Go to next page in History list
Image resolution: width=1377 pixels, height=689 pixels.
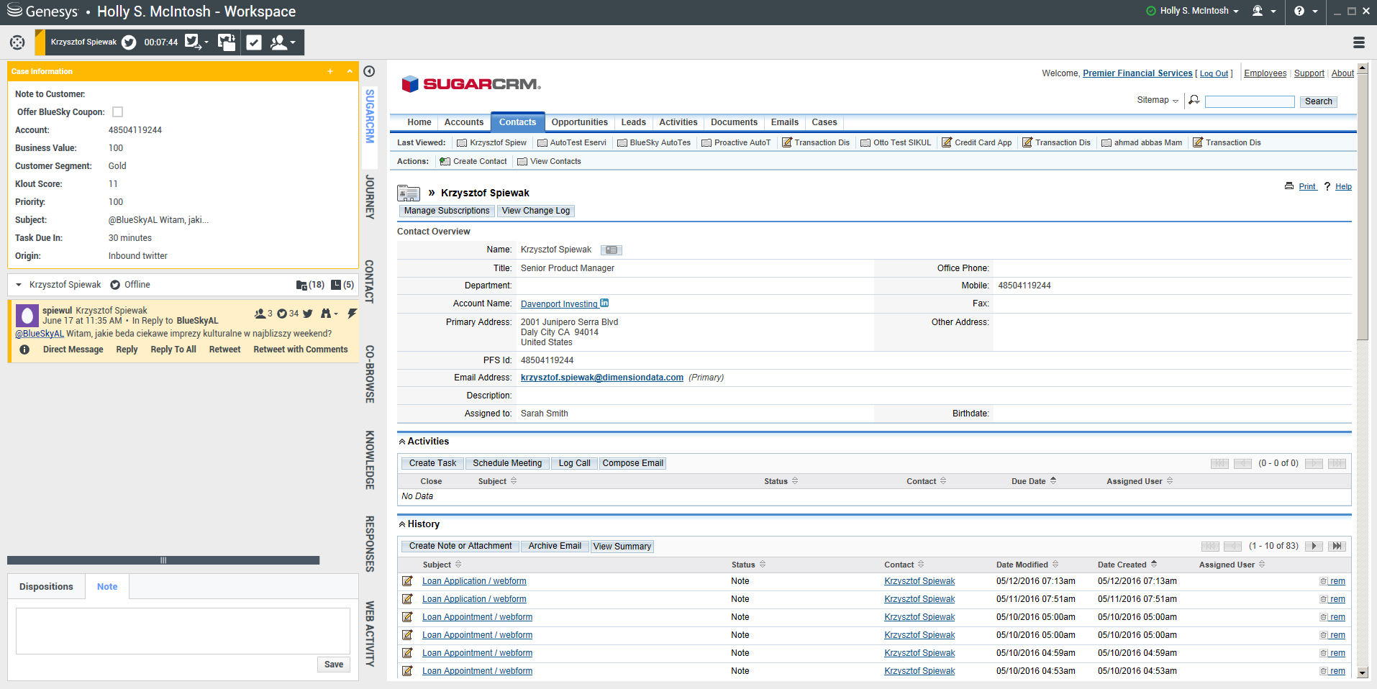click(x=1314, y=546)
